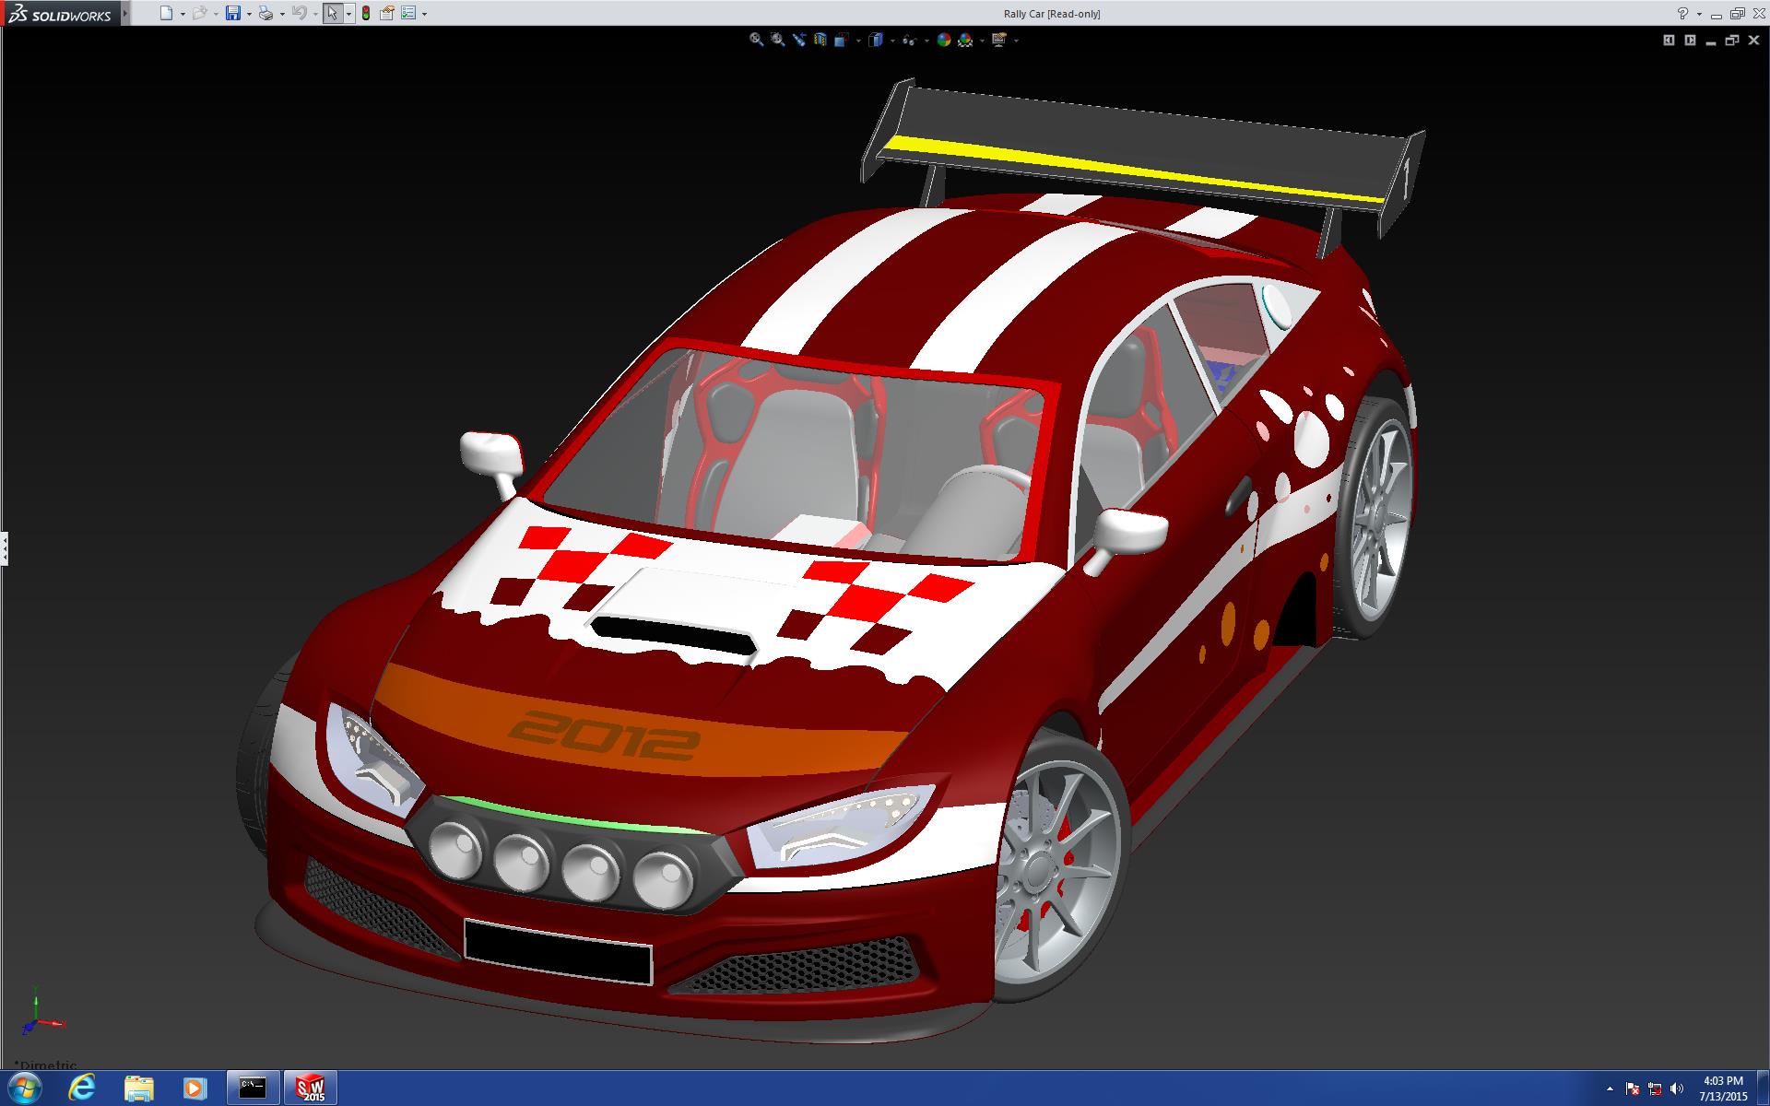This screenshot has width=1770, height=1106.
Task: Click the Rebuild traffic light icon
Action: [x=366, y=13]
